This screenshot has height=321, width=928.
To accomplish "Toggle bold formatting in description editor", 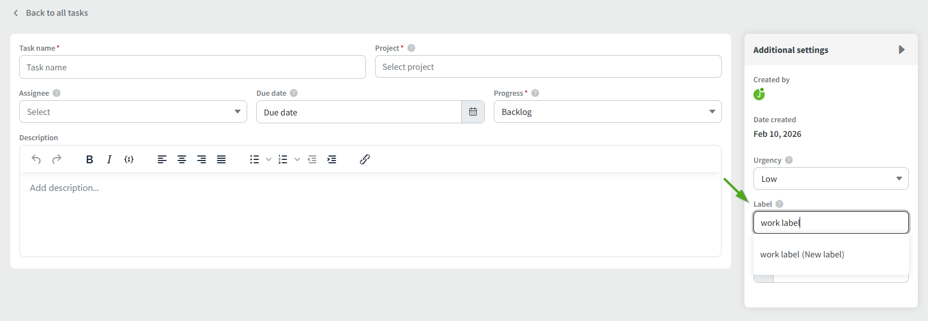I will point(90,159).
